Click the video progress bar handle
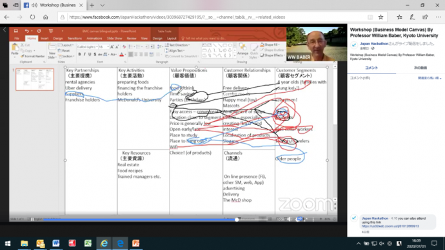This screenshot has width=445, height=250. [237, 219]
